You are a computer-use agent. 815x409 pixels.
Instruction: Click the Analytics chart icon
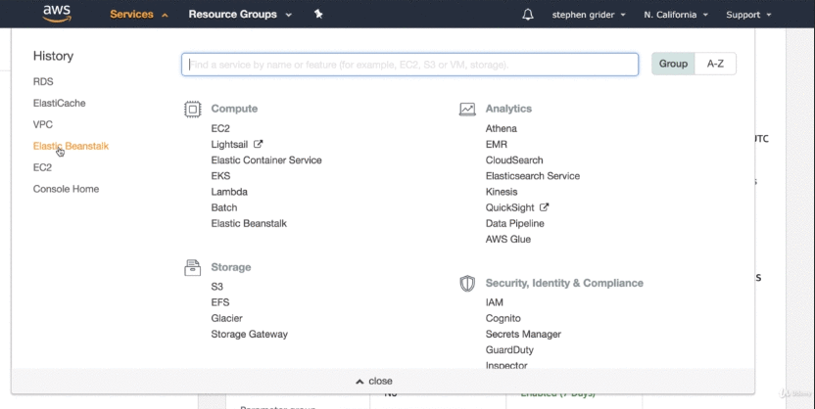pos(467,109)
